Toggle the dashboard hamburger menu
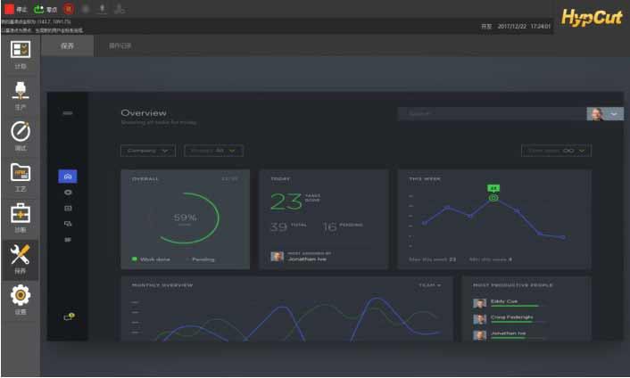This screenshot has height=378, width=630. pyautogui.click(x=68, y=113)
